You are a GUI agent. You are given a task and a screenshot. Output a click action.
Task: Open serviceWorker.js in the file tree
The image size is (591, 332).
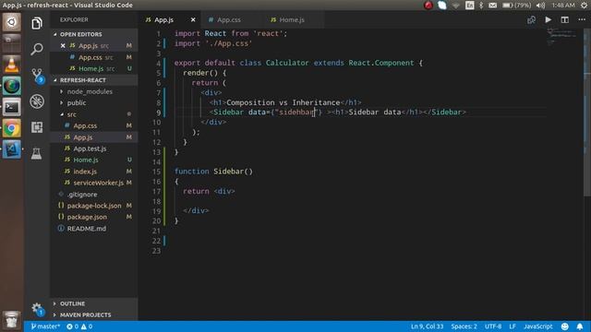coord(99,183)
